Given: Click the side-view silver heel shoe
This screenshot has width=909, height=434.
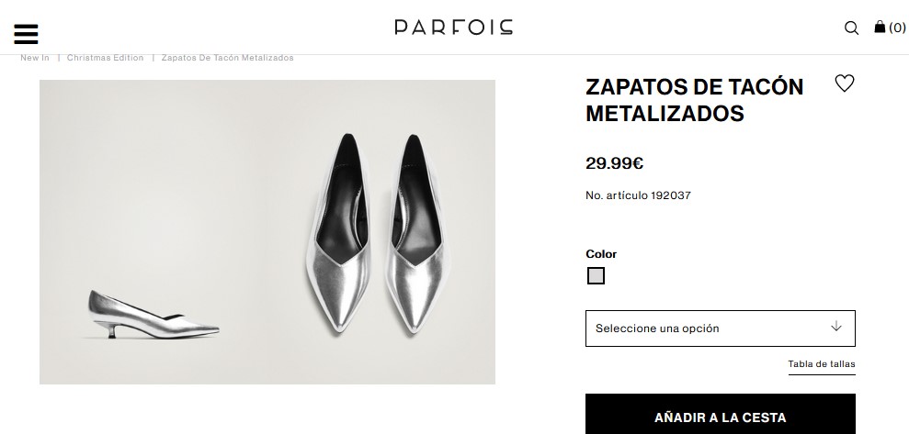Looking at the screenshot, I should [x=153, y=315].
